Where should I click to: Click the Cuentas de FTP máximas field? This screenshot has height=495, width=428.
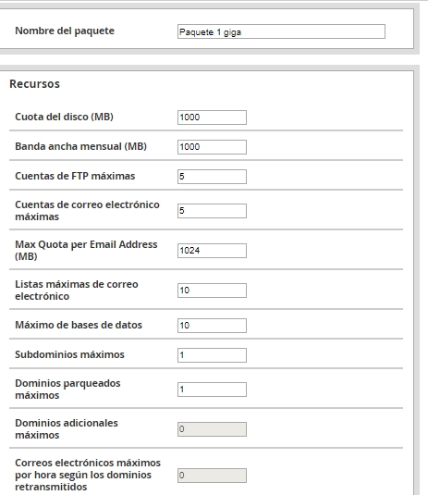click(212, 177)
